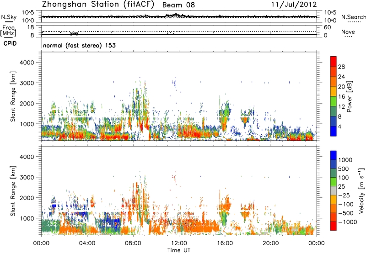Click the blue velocity patch near 06:00 UT
This screenshot has width=366, height=253.
(x=113, y=221)
